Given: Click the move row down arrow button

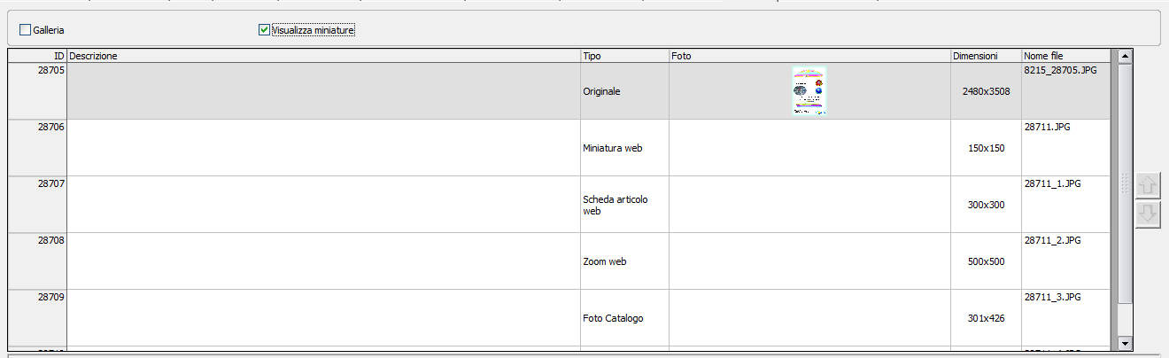Looking at the screenshot, I should [1148, 214].
